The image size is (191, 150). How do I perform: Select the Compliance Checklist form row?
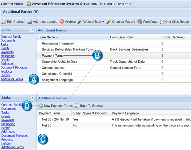pos(114,74)
